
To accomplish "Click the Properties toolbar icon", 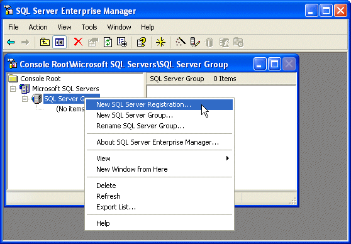I will [93, 42].
